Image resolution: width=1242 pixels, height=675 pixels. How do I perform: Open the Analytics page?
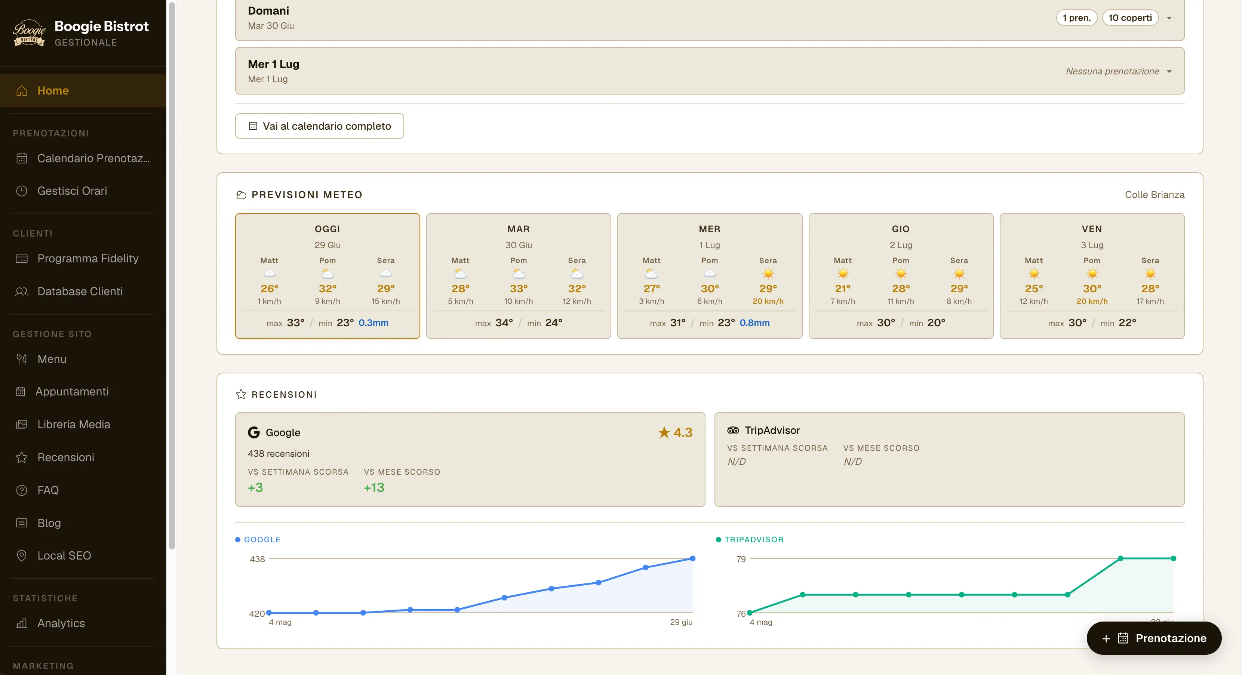(x=83, y=623)
